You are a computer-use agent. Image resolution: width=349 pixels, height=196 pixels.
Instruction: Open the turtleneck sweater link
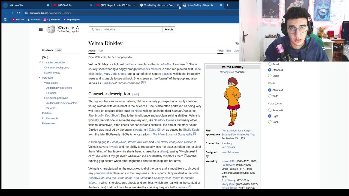click(149, 69)
